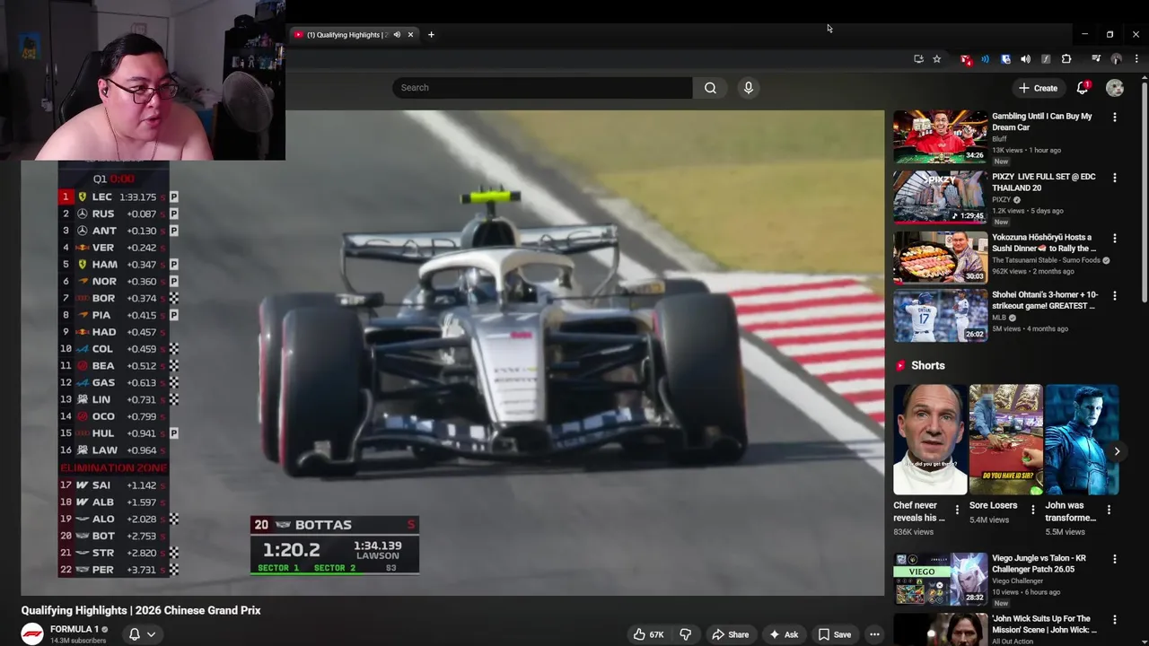Like the video with 67K likes
The width and height of the screenshot is (1149, 646).
(648, 634)
